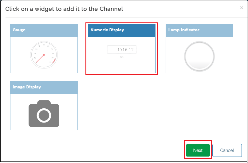Click the camera icon for Image Display
248x163 pixels.
click(44, 113)
